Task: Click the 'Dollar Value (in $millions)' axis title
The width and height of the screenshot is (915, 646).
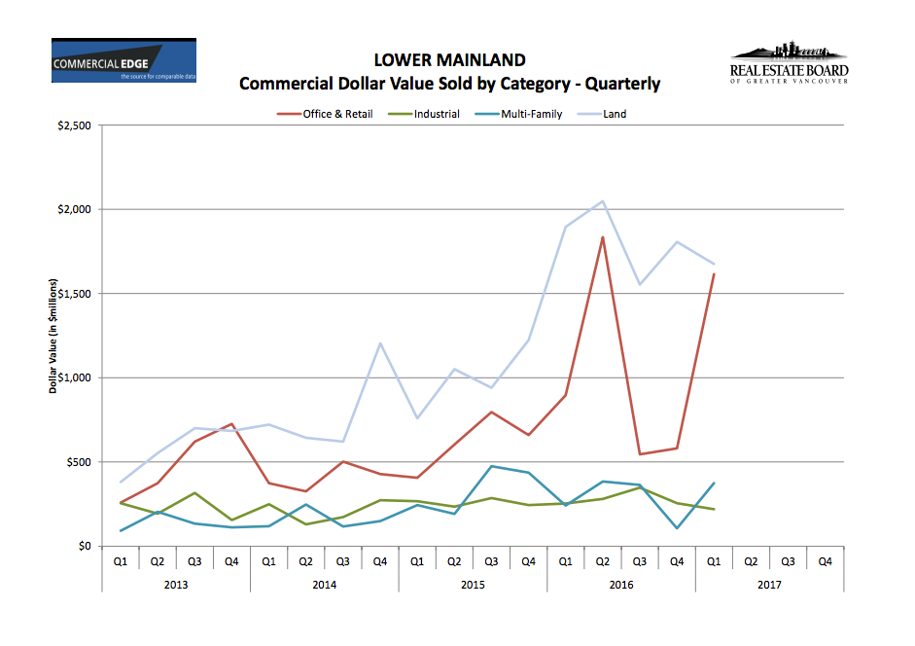Action: click(53, 336)
